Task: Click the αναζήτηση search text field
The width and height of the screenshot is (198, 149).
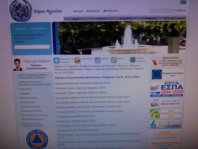Action: coord(161,11)
